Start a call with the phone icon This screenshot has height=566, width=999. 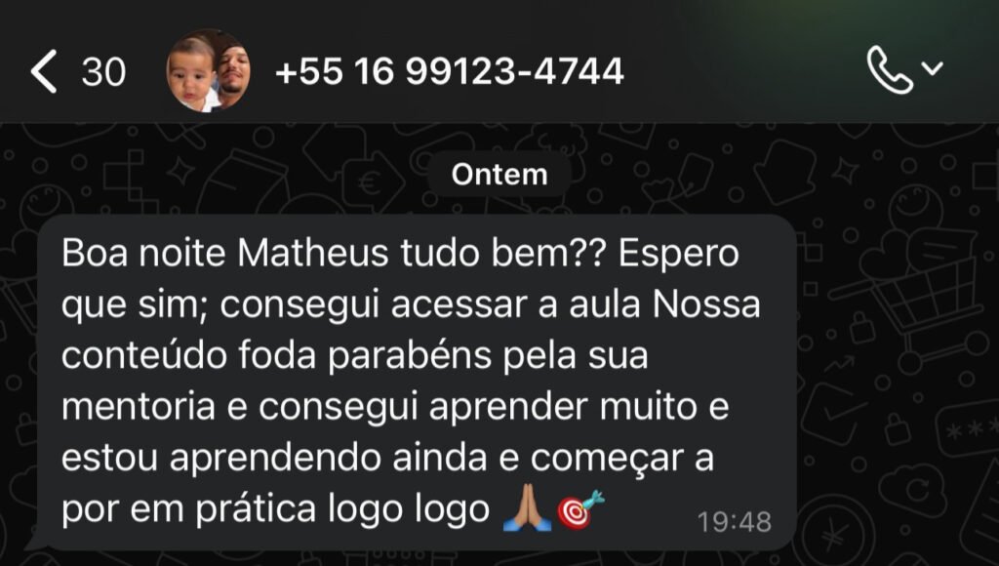tap(890, 69)
